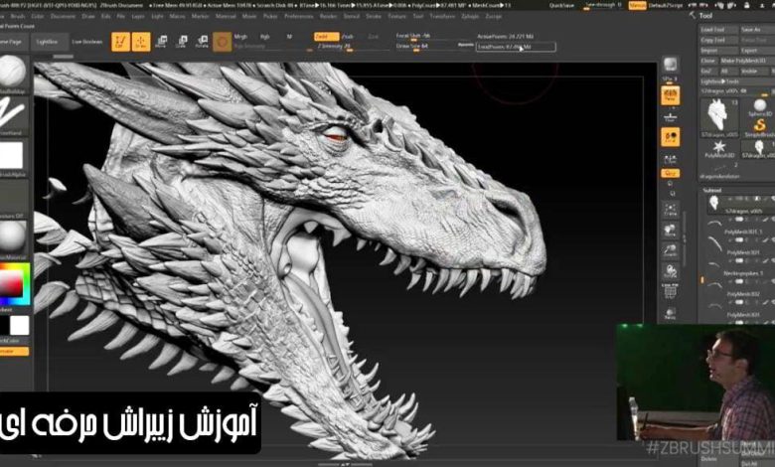Click the GoZ button
This screenshot has height=467, width=775.
click(706, 72)
